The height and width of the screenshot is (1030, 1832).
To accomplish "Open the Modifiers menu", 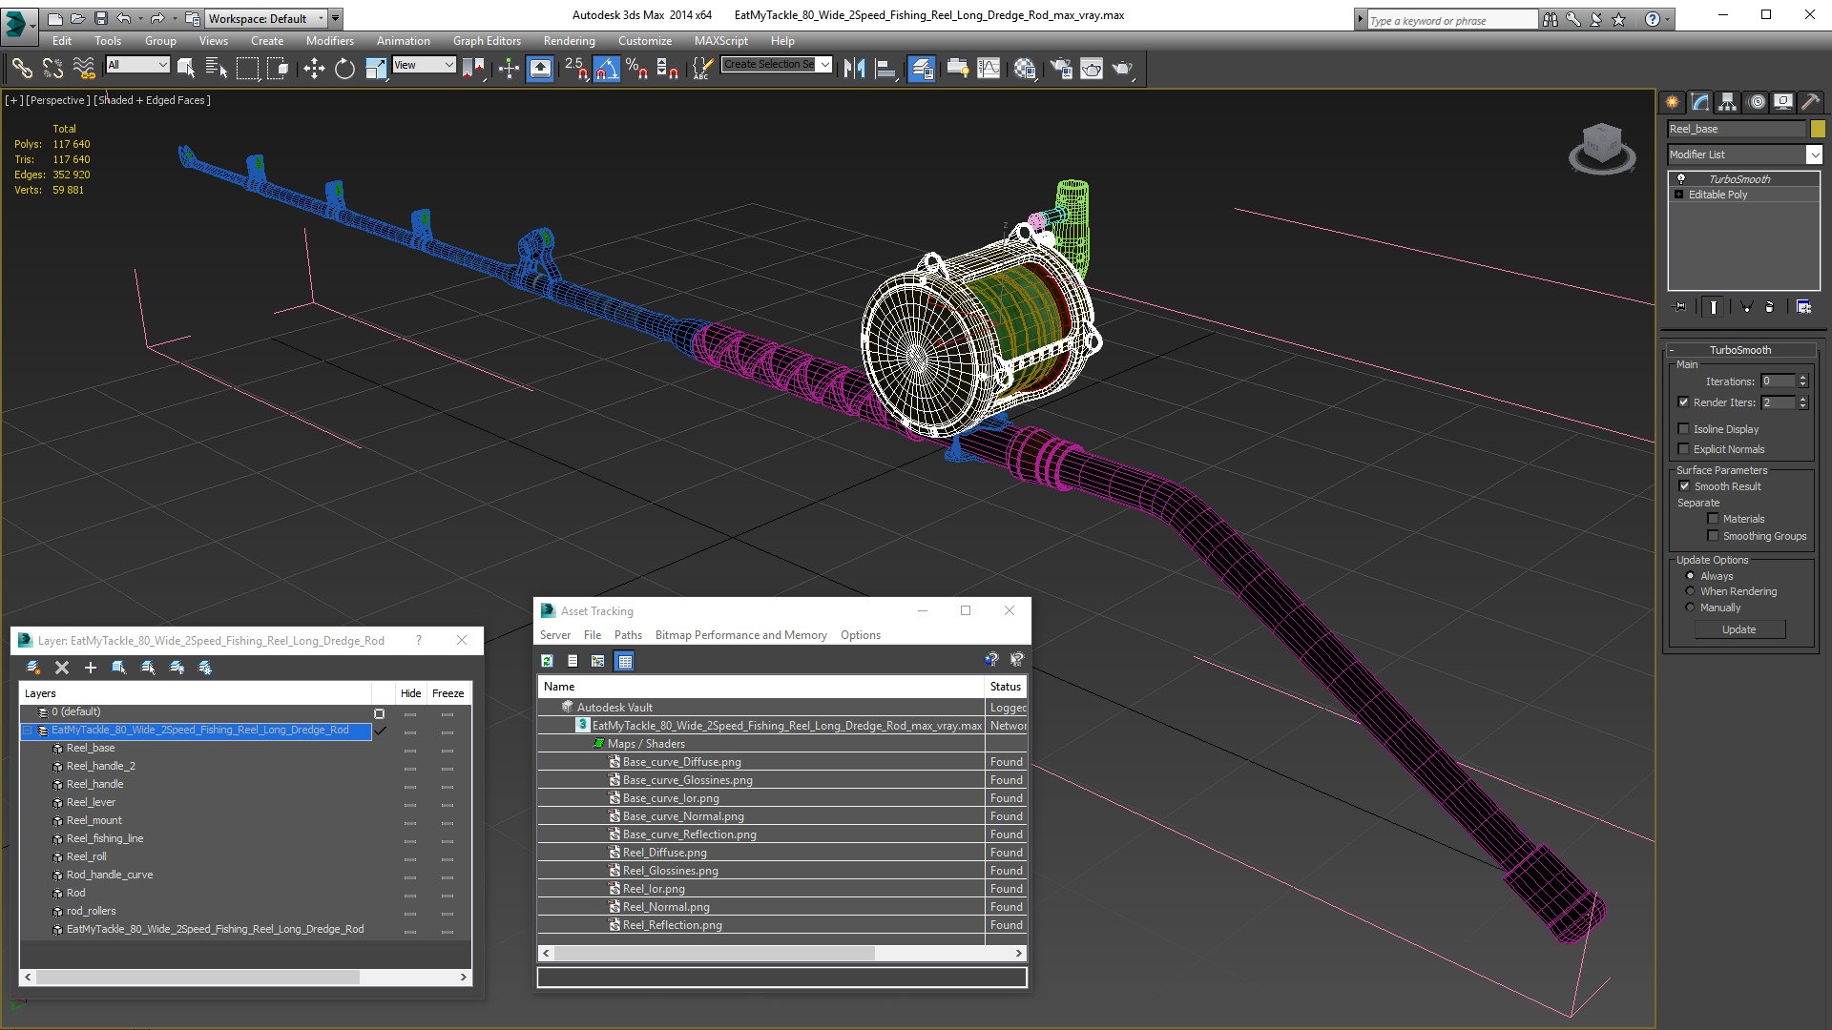I will point(329,41).
